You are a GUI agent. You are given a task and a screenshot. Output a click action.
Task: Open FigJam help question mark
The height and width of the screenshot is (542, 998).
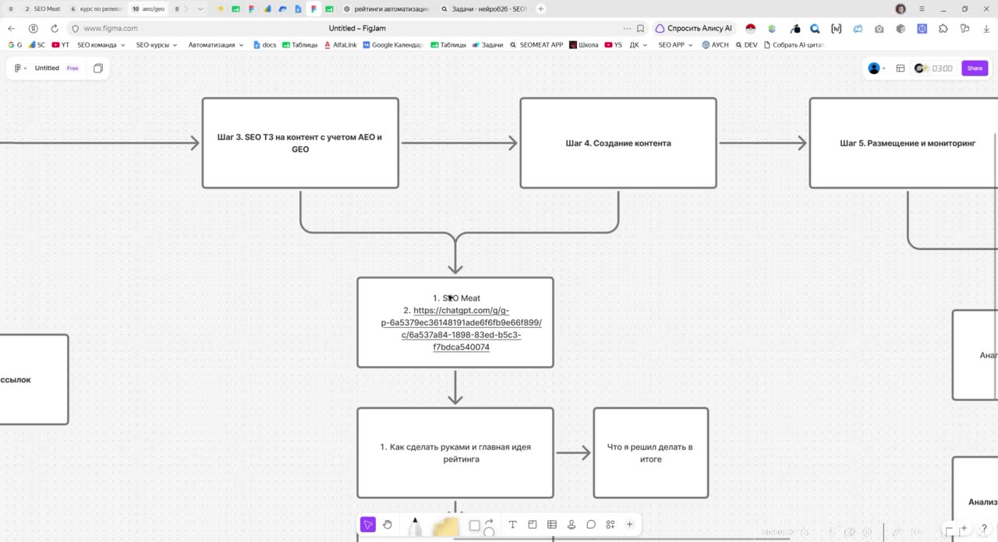(x=984, y=530)
